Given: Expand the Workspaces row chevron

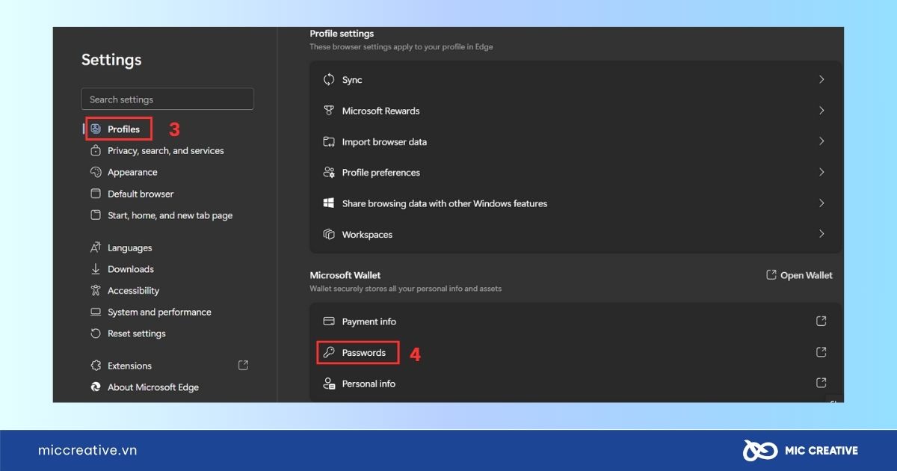Looking at the screenshot, I should click(822, 234).
